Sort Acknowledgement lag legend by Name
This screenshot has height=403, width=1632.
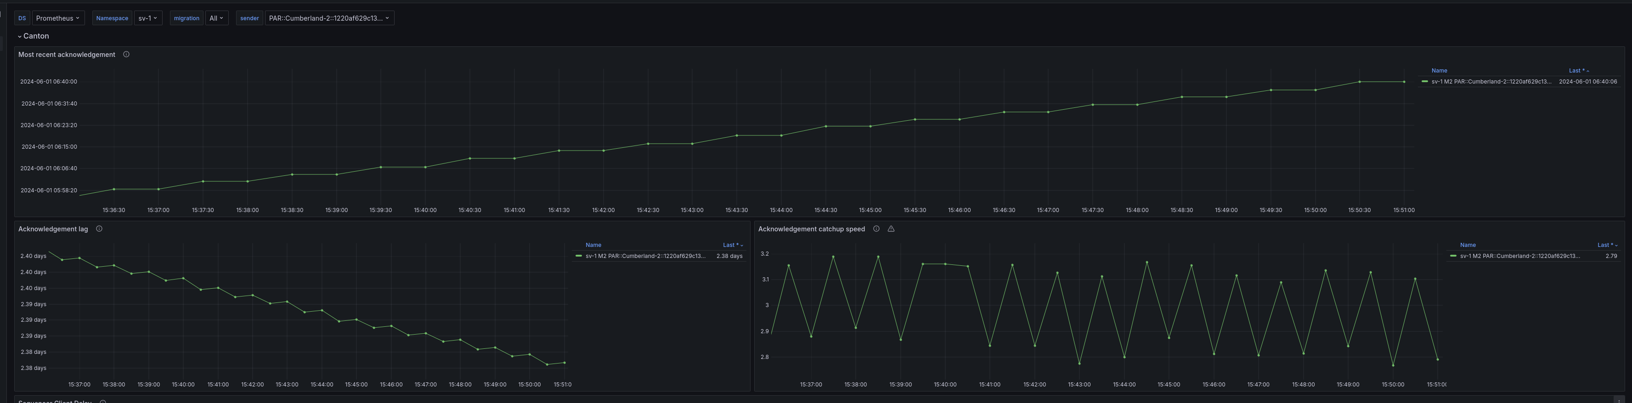(593, 245)
